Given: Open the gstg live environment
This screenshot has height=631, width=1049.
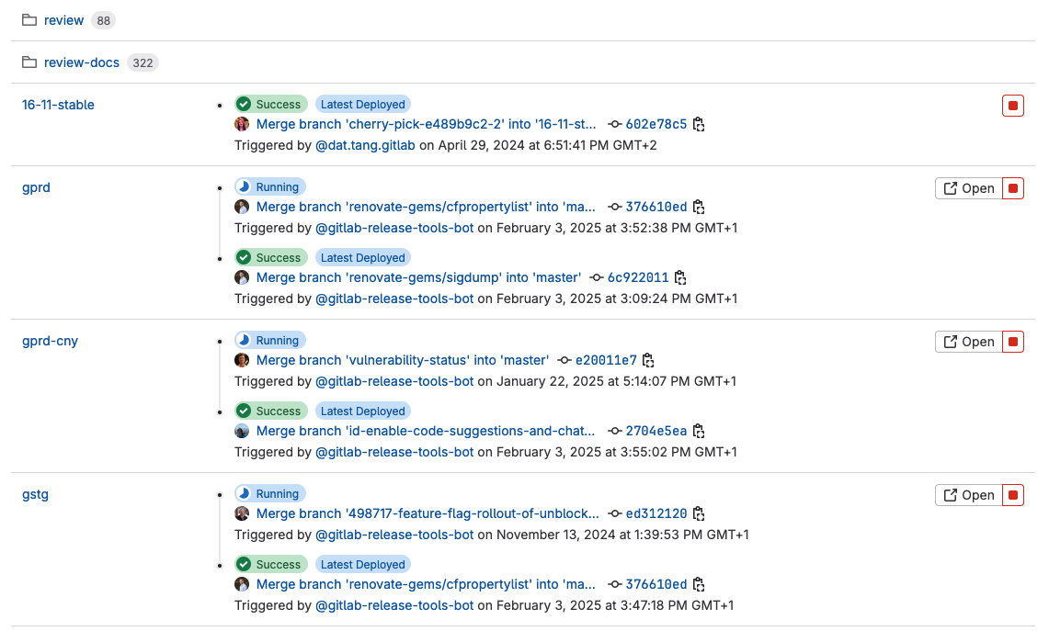Looking at the screenshot, I should pos(969,495).
